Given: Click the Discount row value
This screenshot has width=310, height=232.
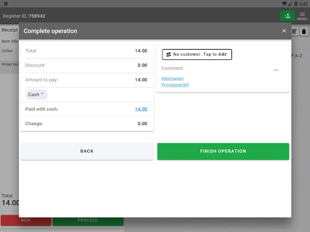Looking at the screenshot, I should [x=142, y=65].
